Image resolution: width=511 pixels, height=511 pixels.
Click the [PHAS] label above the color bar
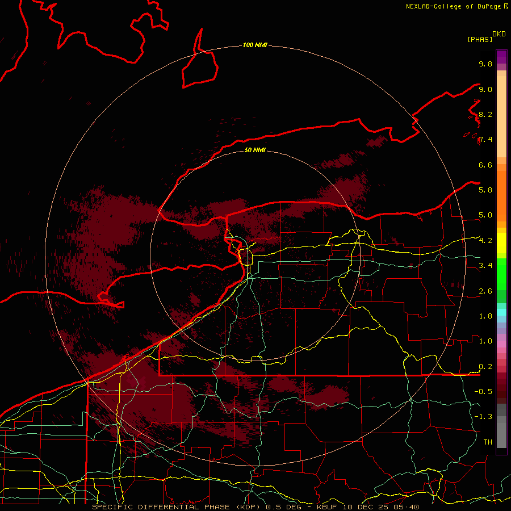(480, 39)
